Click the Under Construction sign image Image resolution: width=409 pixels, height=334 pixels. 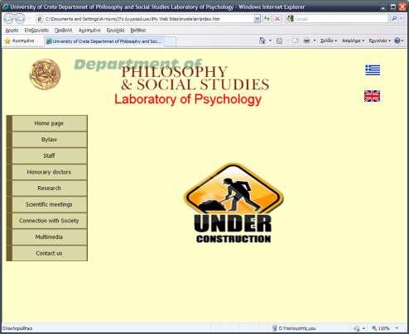pyautogui.click(x=233, y=203)
